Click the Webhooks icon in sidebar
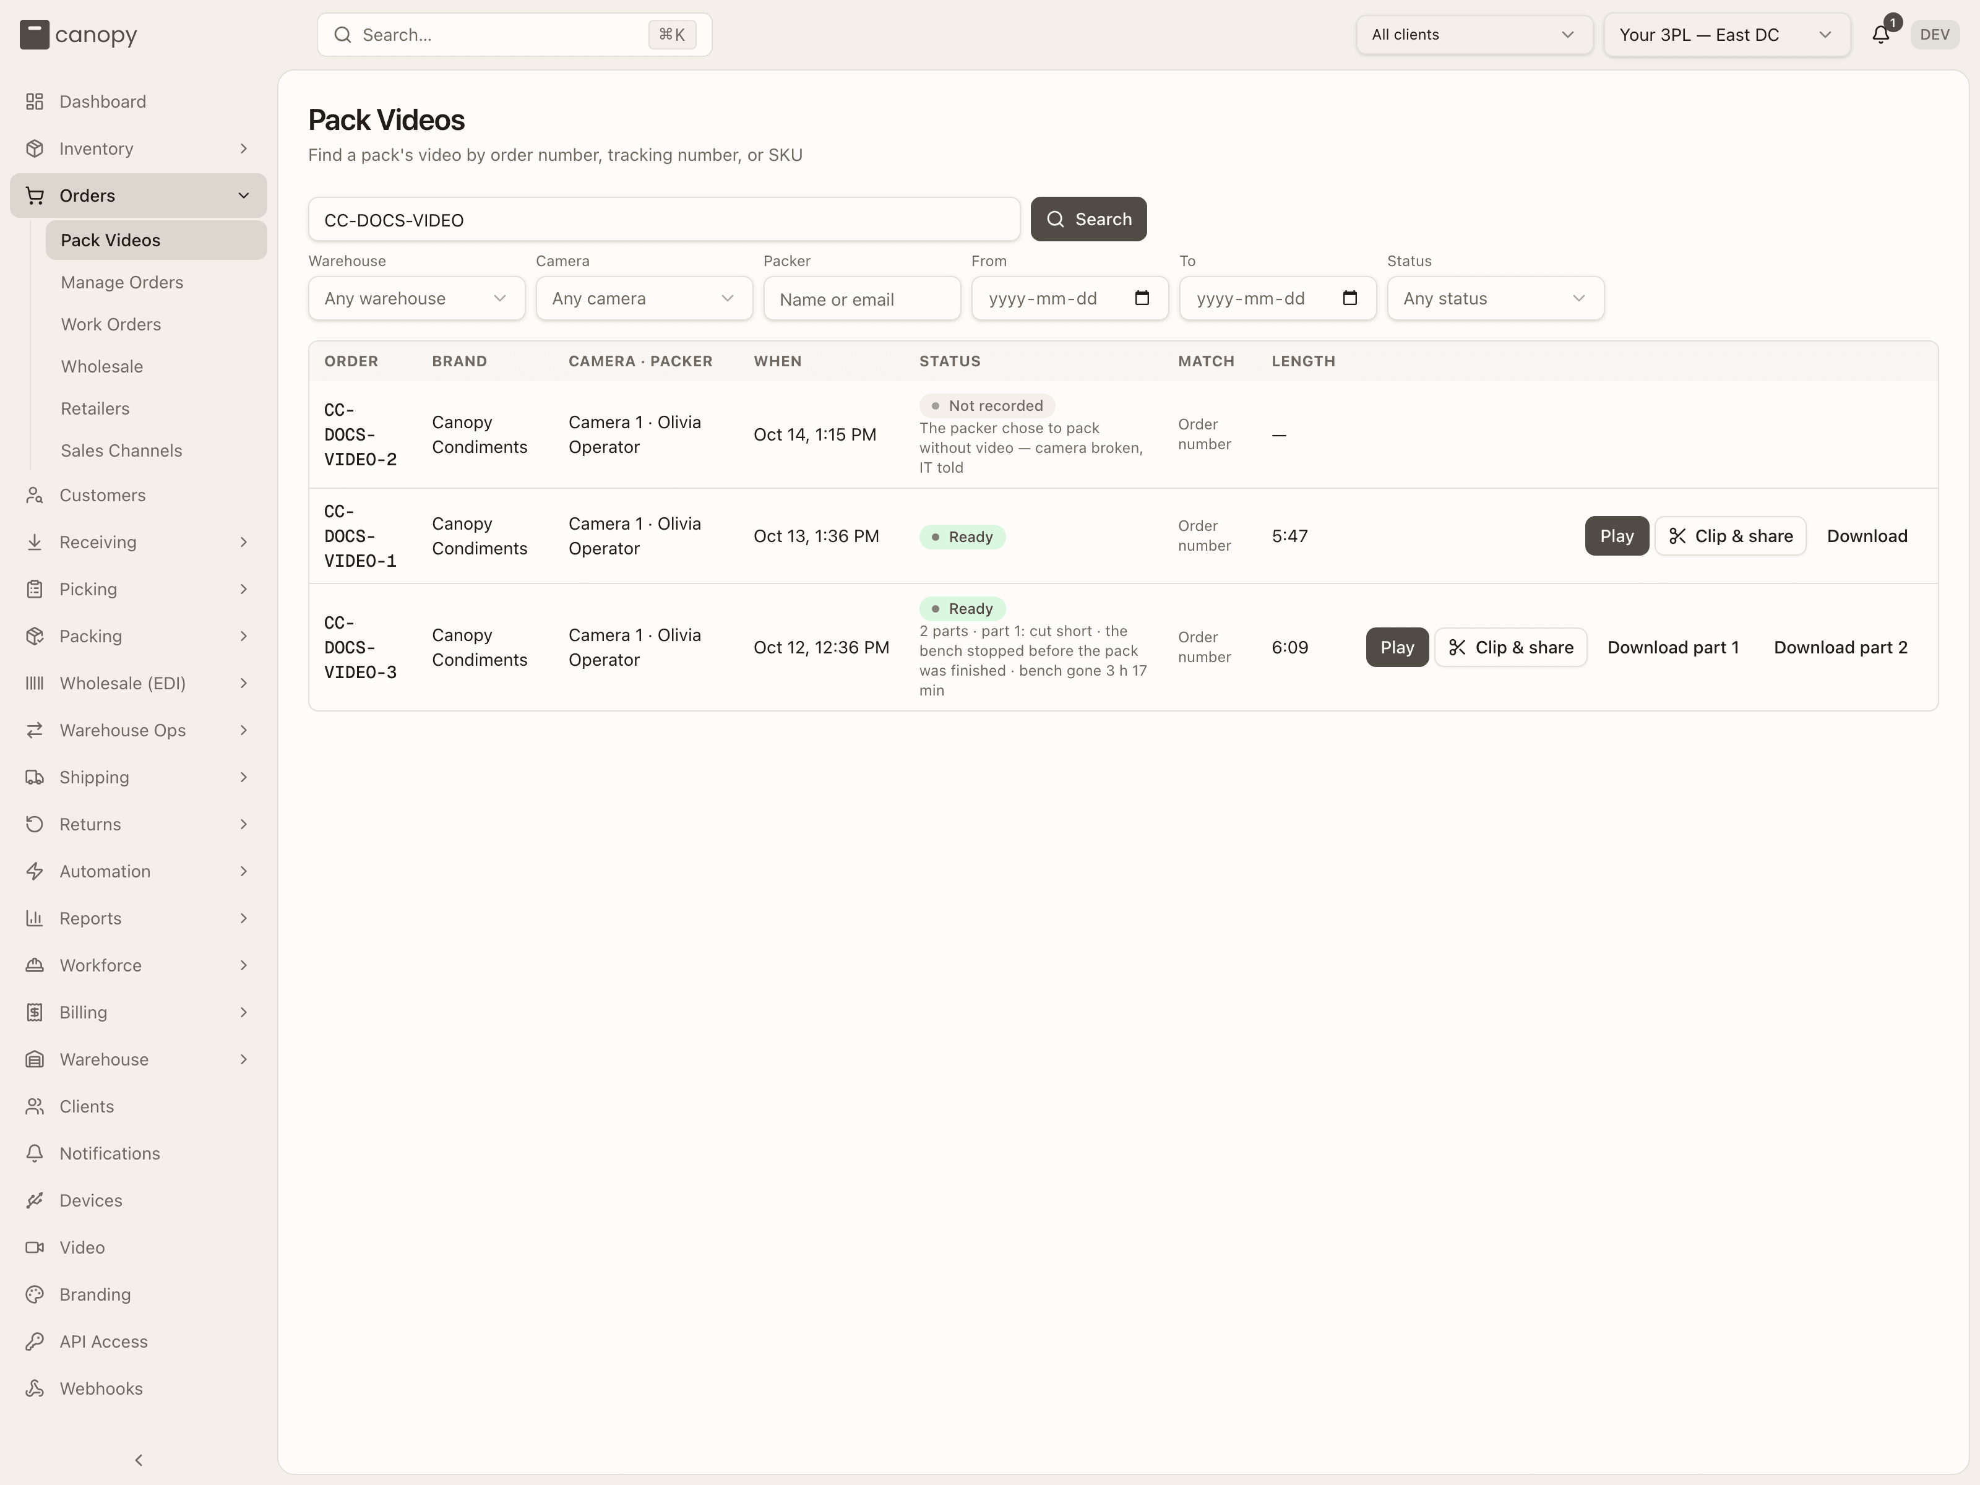Screen dimensions: 1980x1485 (x=35, y=1388)
